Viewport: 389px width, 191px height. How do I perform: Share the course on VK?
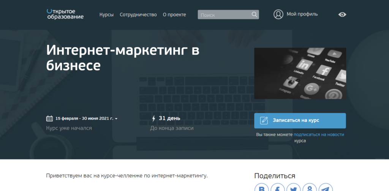(261, 188)
